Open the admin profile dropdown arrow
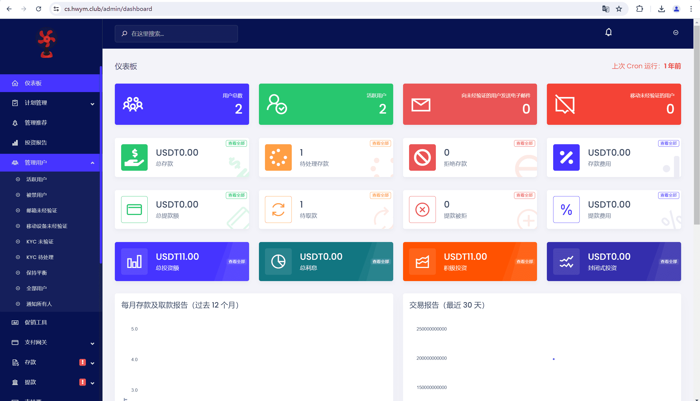Viewport: 700px width, 401px height. tap(675, 33)
